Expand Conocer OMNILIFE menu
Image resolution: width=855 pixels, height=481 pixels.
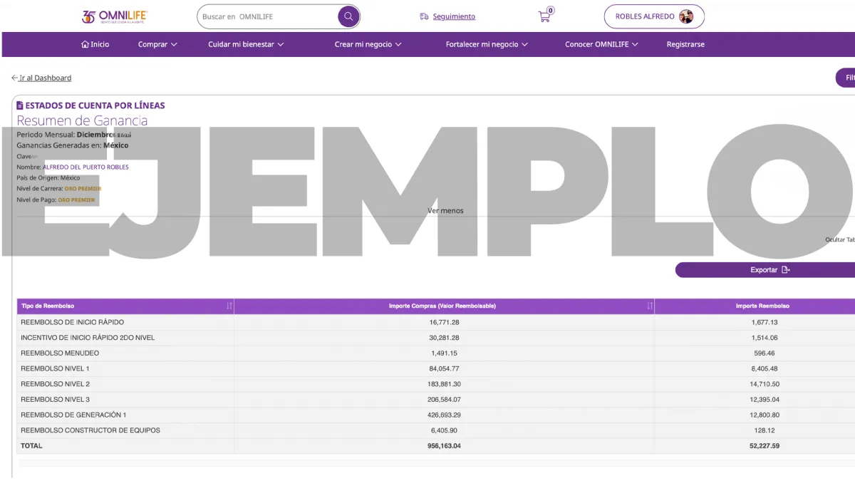pyautogui.click(x=601, y=44)
